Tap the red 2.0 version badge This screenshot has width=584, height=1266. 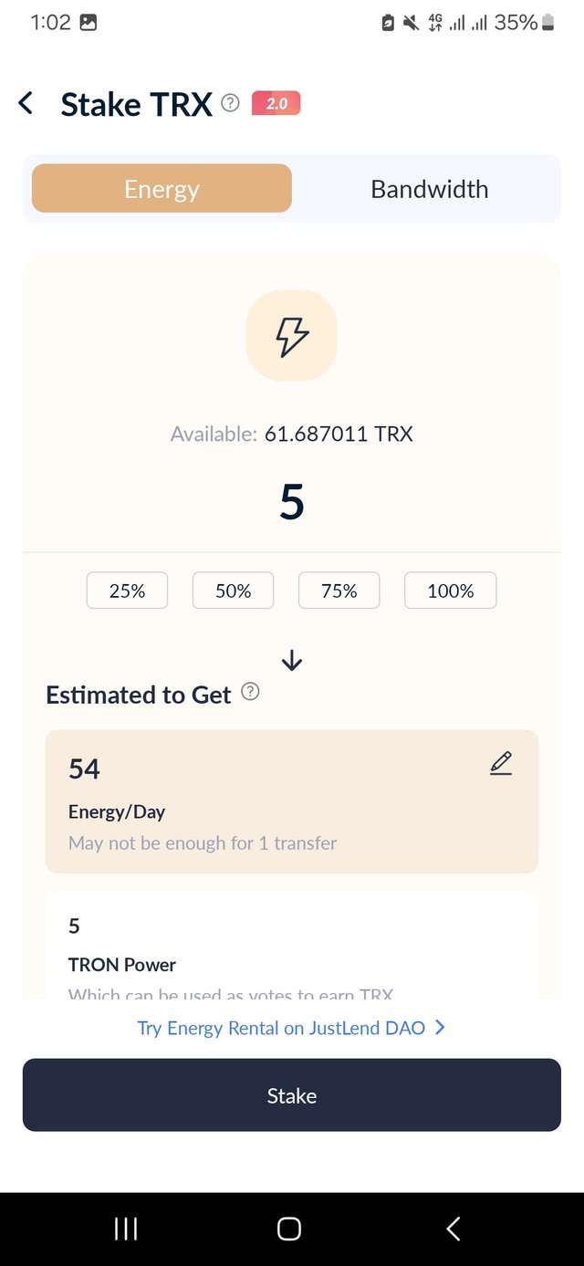pos(276,103)
